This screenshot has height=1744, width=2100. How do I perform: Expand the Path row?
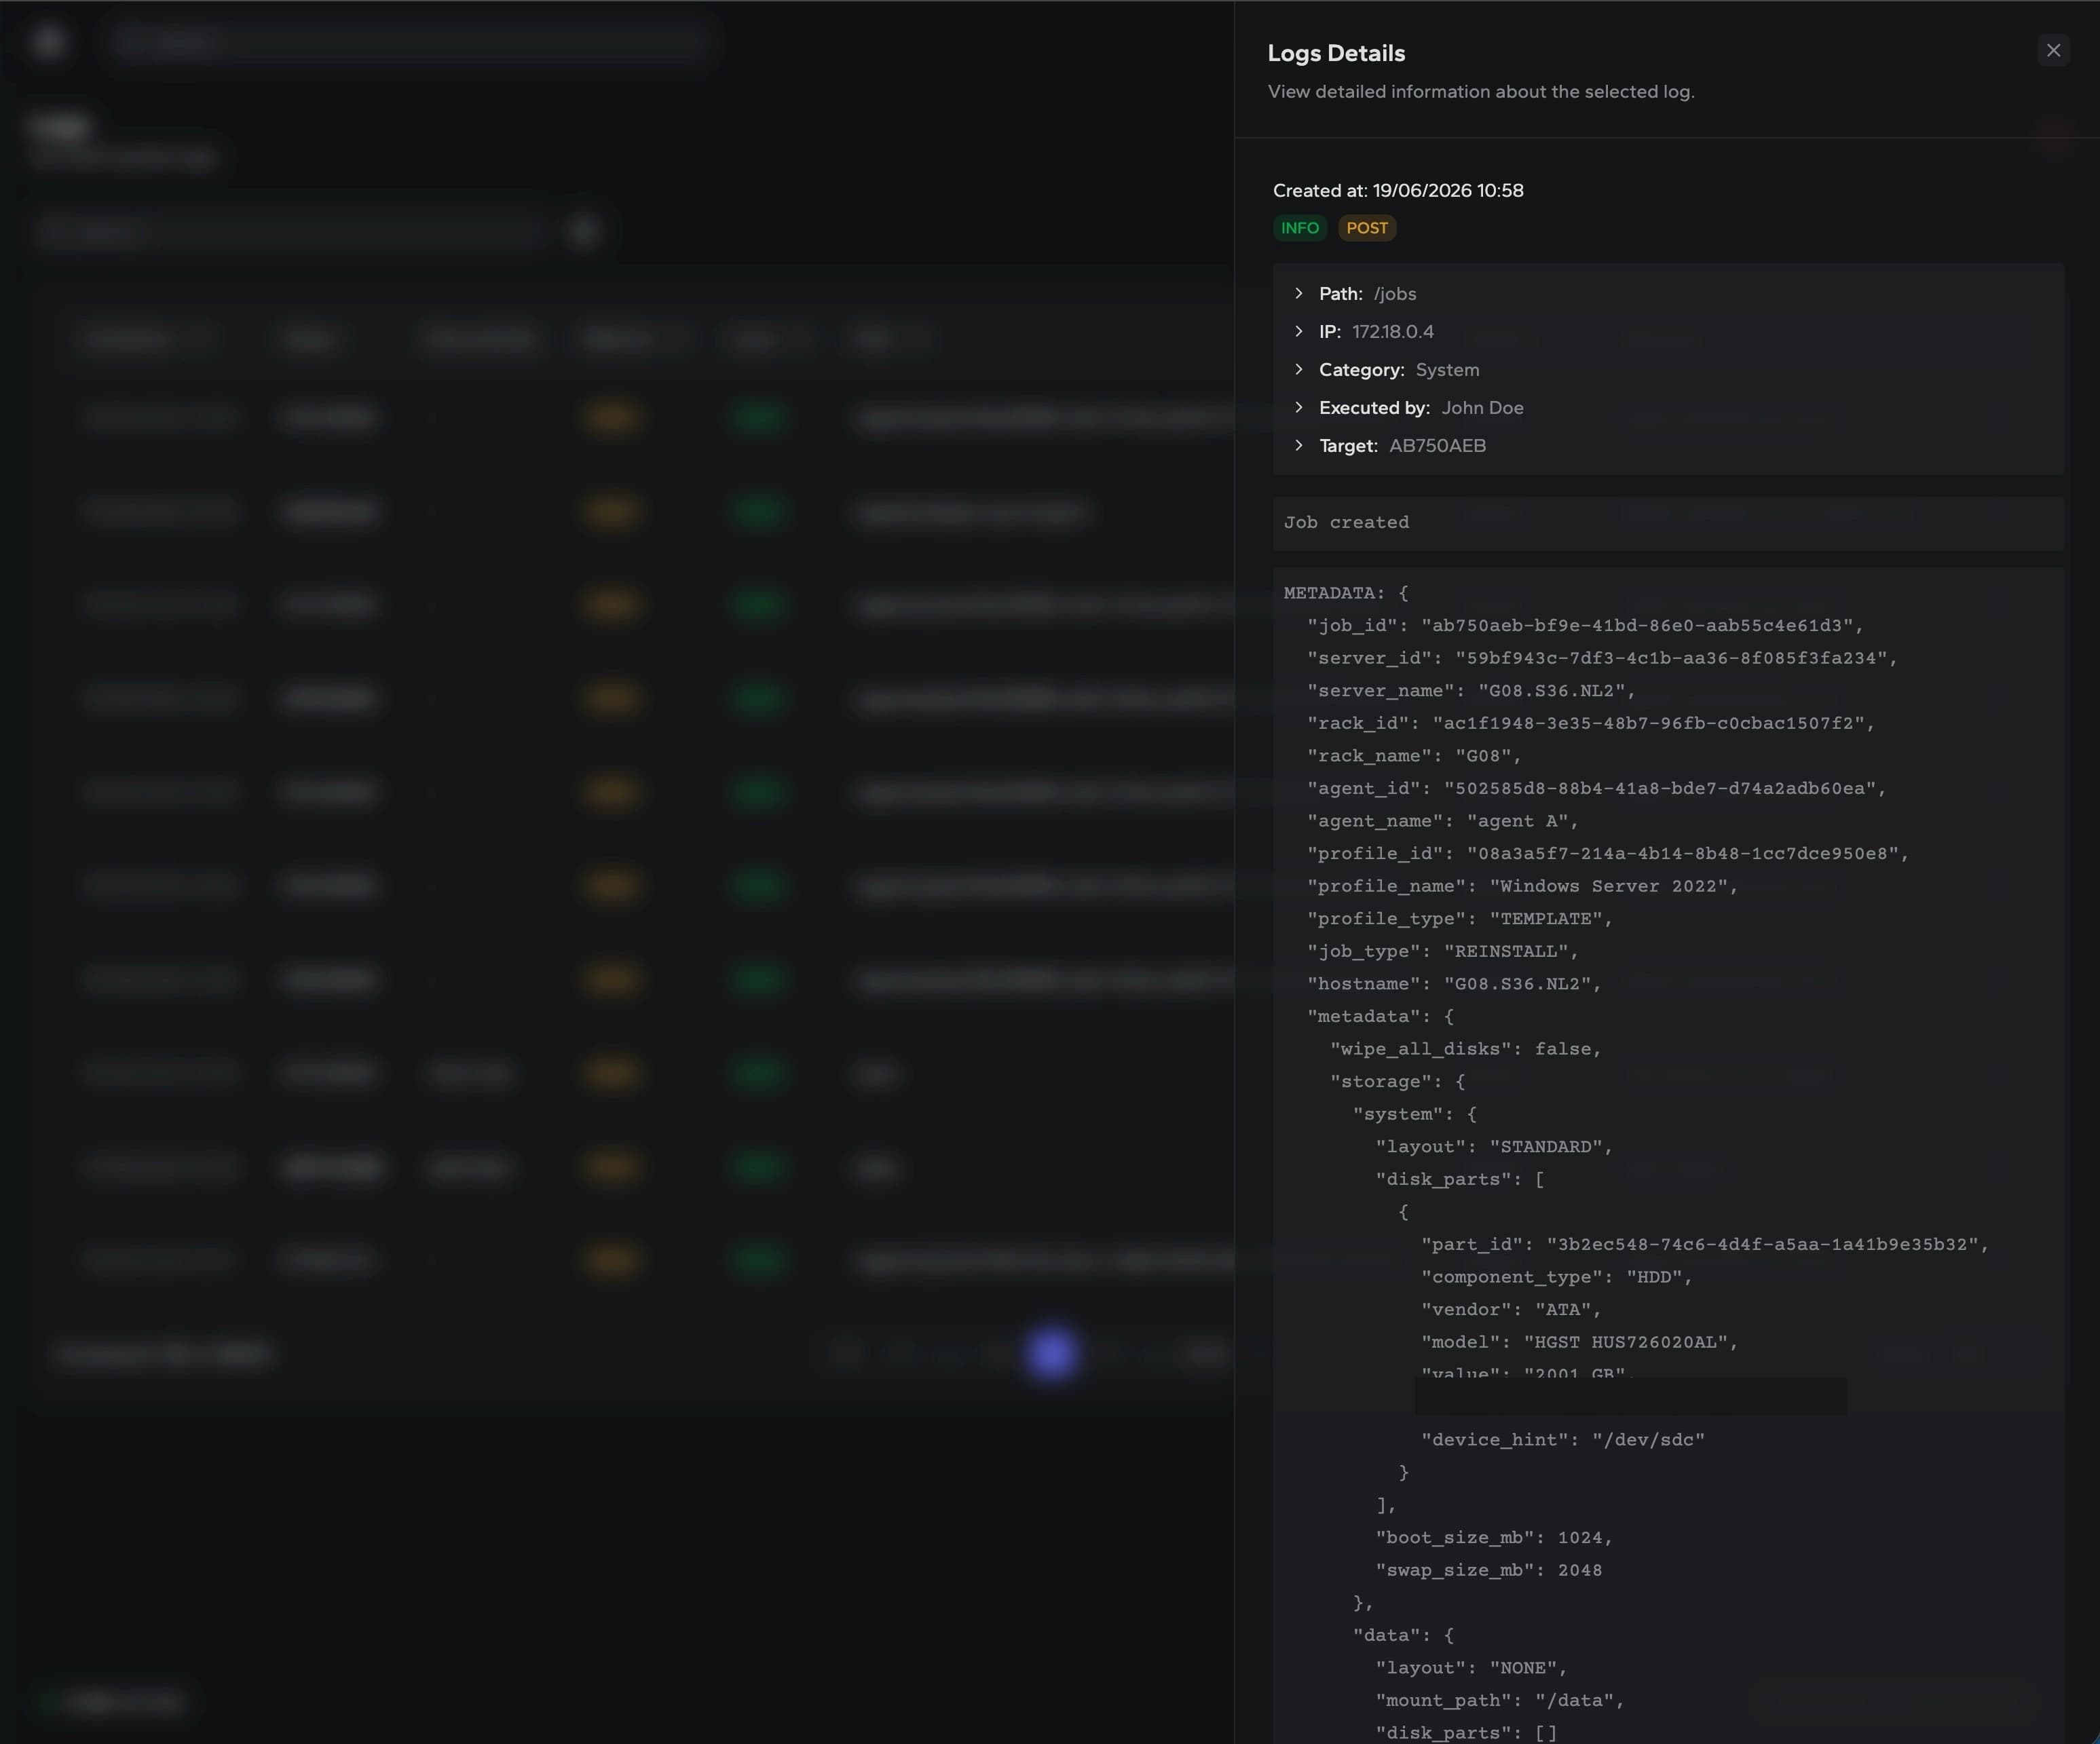(1299, 293)
